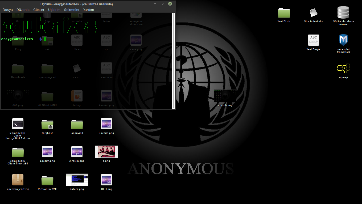Select the a.png image thumbnail
The image size is (362, 204).
coord(106,152)
